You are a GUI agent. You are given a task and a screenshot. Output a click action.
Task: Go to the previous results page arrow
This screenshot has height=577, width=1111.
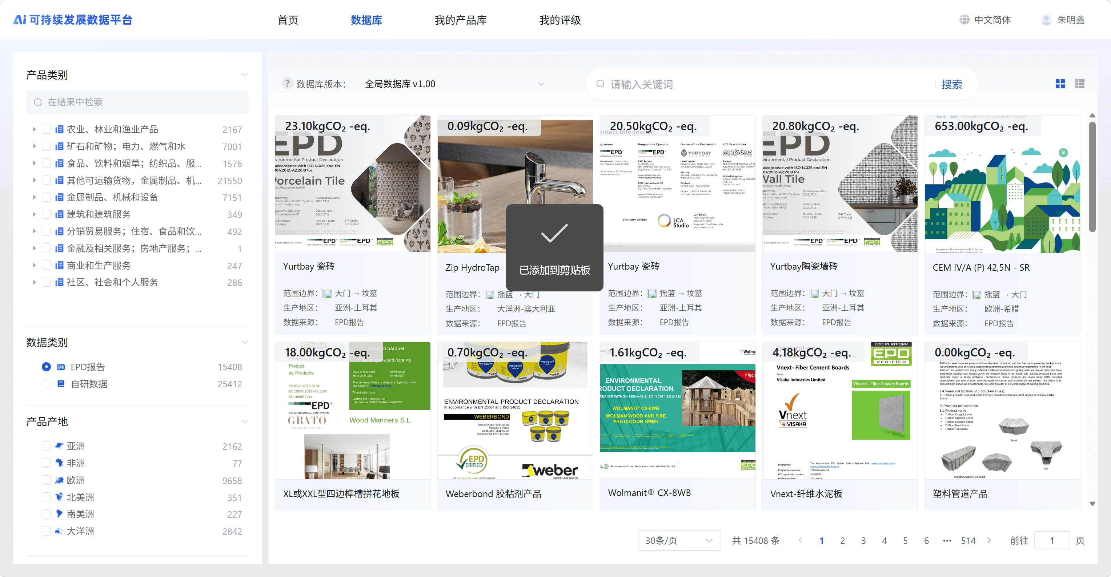point(801,540)
